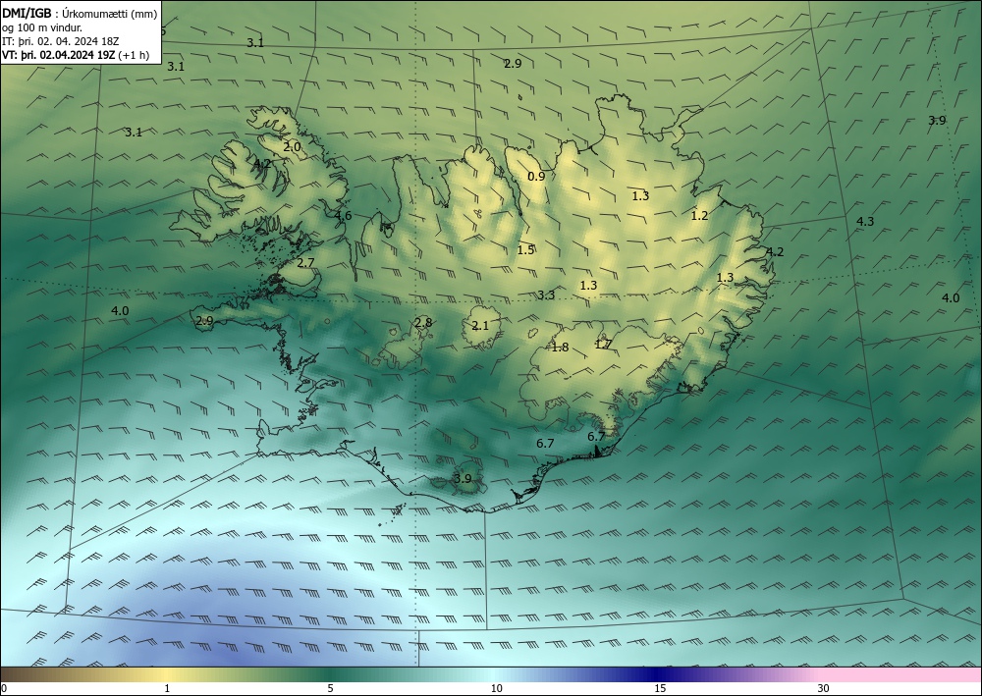Click the color scale tick label 5

click(330, 688)
